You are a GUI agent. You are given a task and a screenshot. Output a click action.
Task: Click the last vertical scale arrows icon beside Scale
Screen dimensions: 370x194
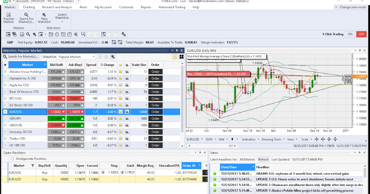[335, 139]
